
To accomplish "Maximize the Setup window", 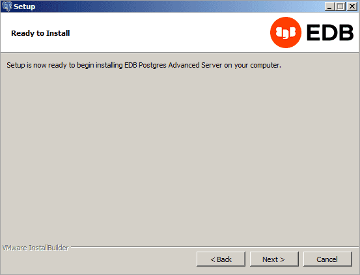I will point(340,7).
